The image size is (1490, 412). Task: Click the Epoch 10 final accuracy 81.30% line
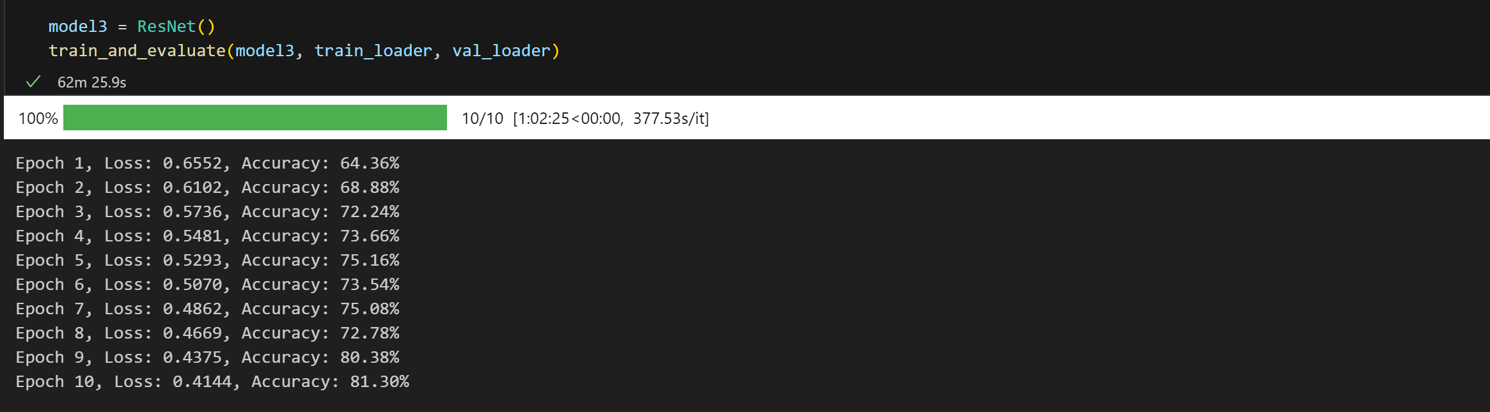tap(212, 382)
